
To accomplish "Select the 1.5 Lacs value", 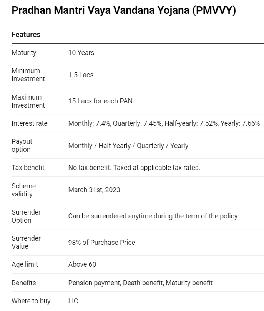I will (x=81, y=75).
